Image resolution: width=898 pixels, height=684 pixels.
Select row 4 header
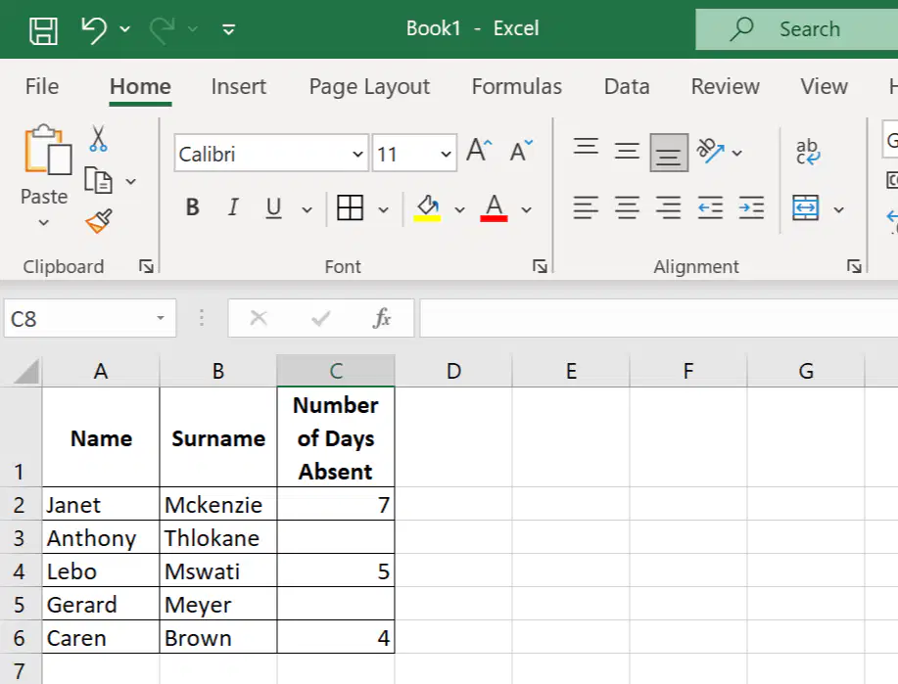(x=20, y=570)
